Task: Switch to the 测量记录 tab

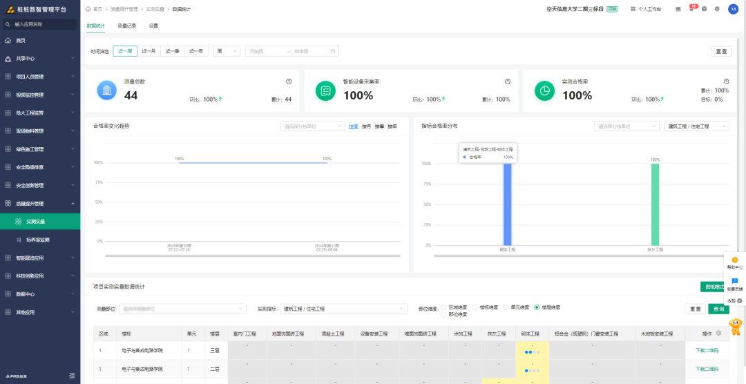Action: point(127,26)
